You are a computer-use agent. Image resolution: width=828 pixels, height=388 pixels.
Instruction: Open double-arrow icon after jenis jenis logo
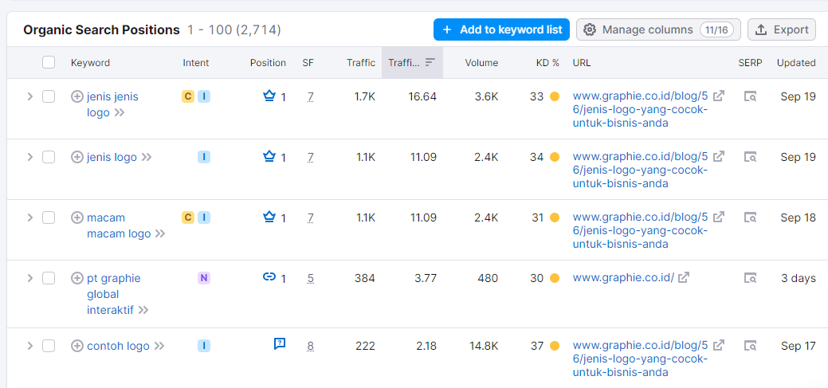coord(120,112)
